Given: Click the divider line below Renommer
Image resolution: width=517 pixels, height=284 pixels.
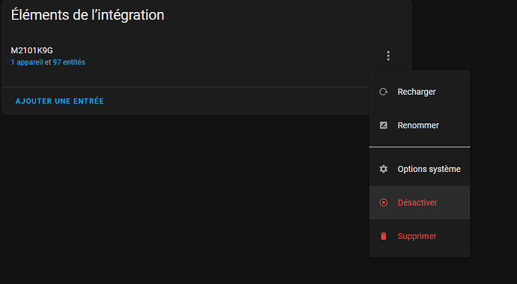Looking at the screenshot, I should pos(420,147).
